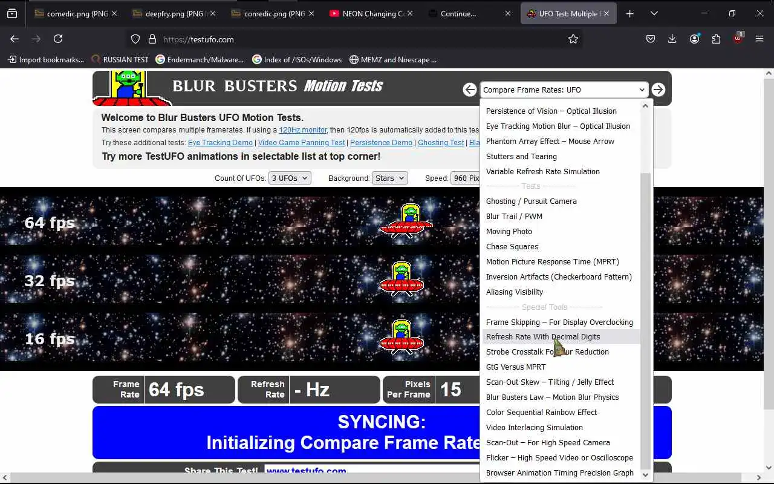Close the NEON Changing YouTube tab
The width and height of the screenshot is (774, 484).
click(x=409, y=13)
